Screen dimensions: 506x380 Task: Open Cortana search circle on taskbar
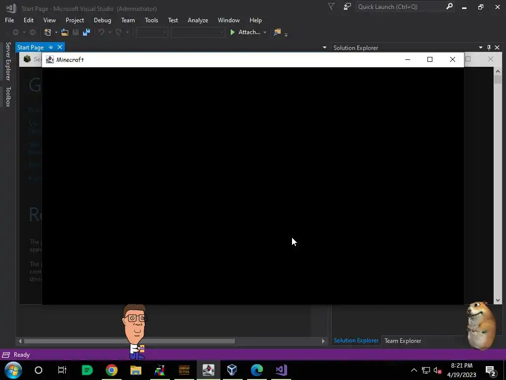(39, 370)
